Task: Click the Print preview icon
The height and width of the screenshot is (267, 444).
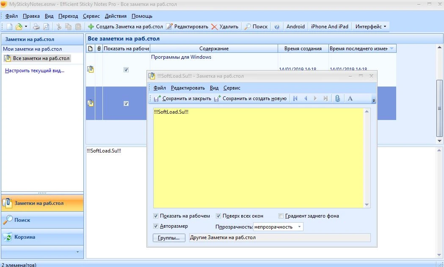Action: tap(46, 27)
